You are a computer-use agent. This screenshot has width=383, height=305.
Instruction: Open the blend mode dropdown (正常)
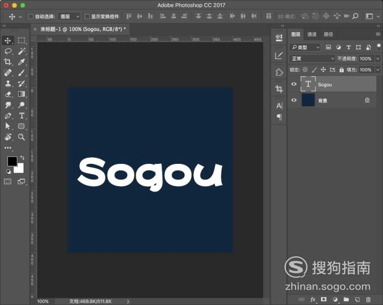(x=312, y=59)
